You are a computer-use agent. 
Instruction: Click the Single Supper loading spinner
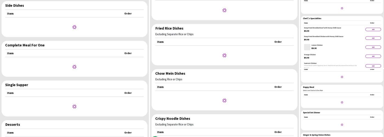[x=74, y=107]
